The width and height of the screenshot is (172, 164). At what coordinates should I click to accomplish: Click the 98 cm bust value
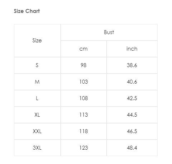click(84, 65)
